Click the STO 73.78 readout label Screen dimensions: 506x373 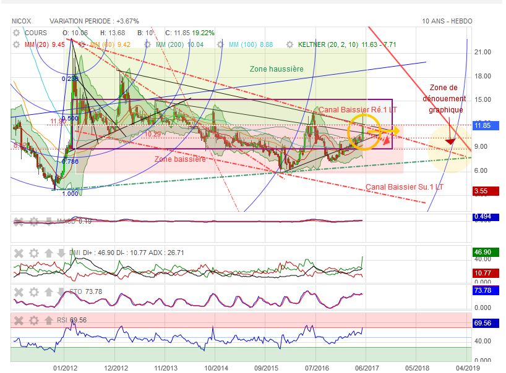85,291
